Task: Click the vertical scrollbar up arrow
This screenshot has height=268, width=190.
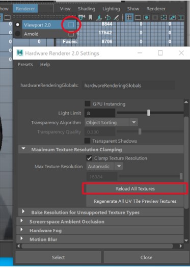Action: point(186,102)
